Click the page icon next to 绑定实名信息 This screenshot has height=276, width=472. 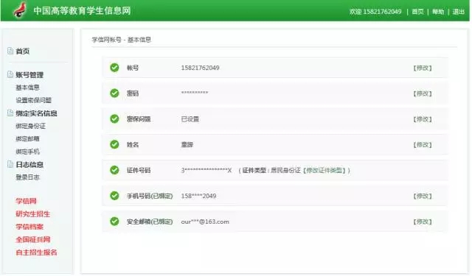10,113
